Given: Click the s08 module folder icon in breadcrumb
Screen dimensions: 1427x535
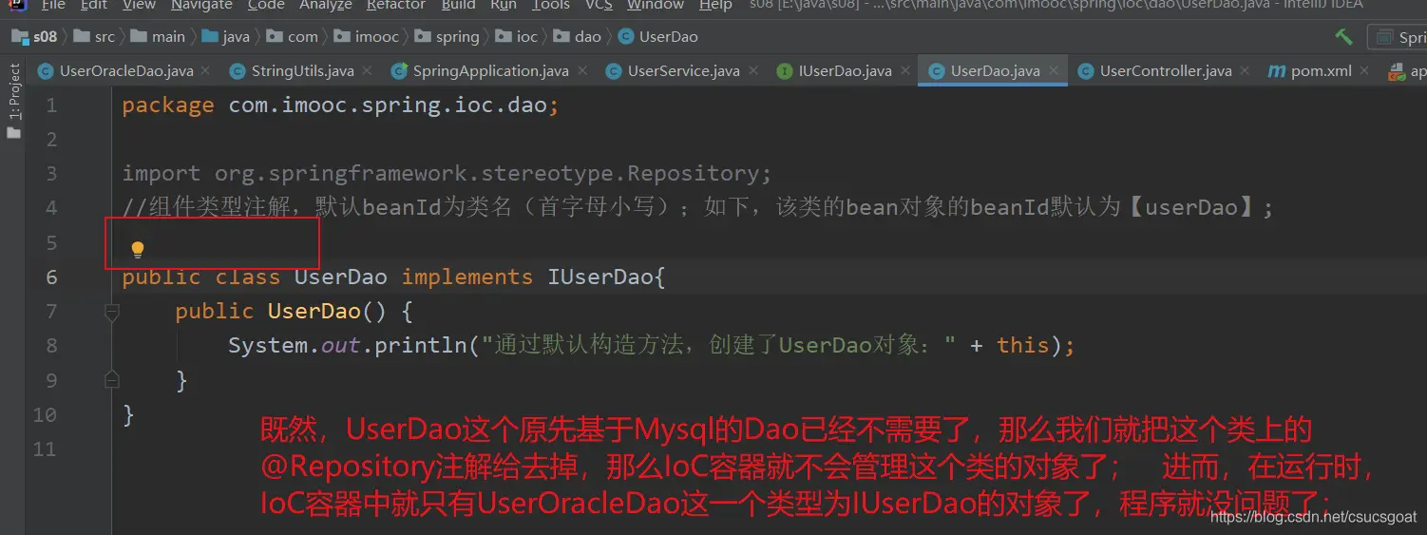Looking at the screenshot, I should (19, 37).
